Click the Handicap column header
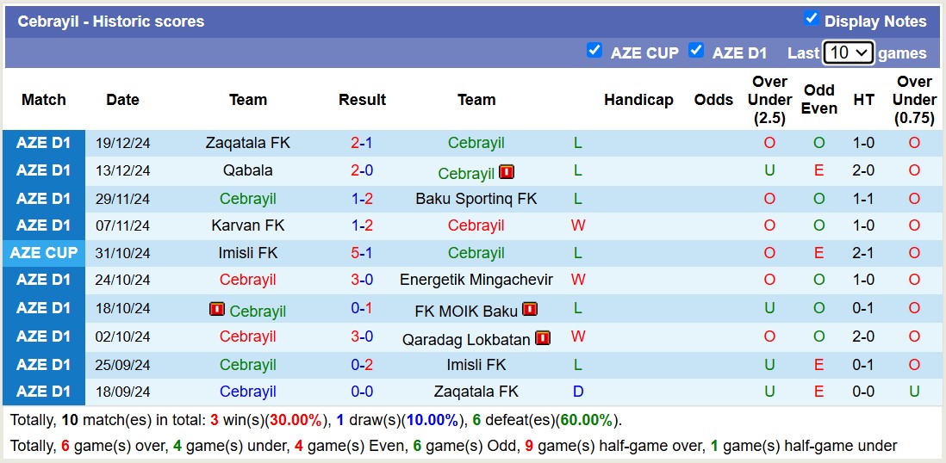Image resolution: width=946 pixels, height=463 pixels. 638,100
